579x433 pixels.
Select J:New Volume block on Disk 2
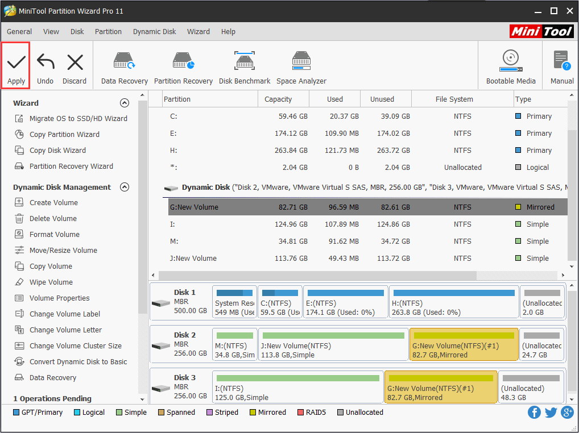tap(333, 344)
